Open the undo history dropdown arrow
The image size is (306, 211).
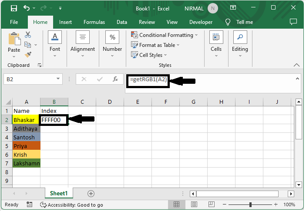[34, 8]
